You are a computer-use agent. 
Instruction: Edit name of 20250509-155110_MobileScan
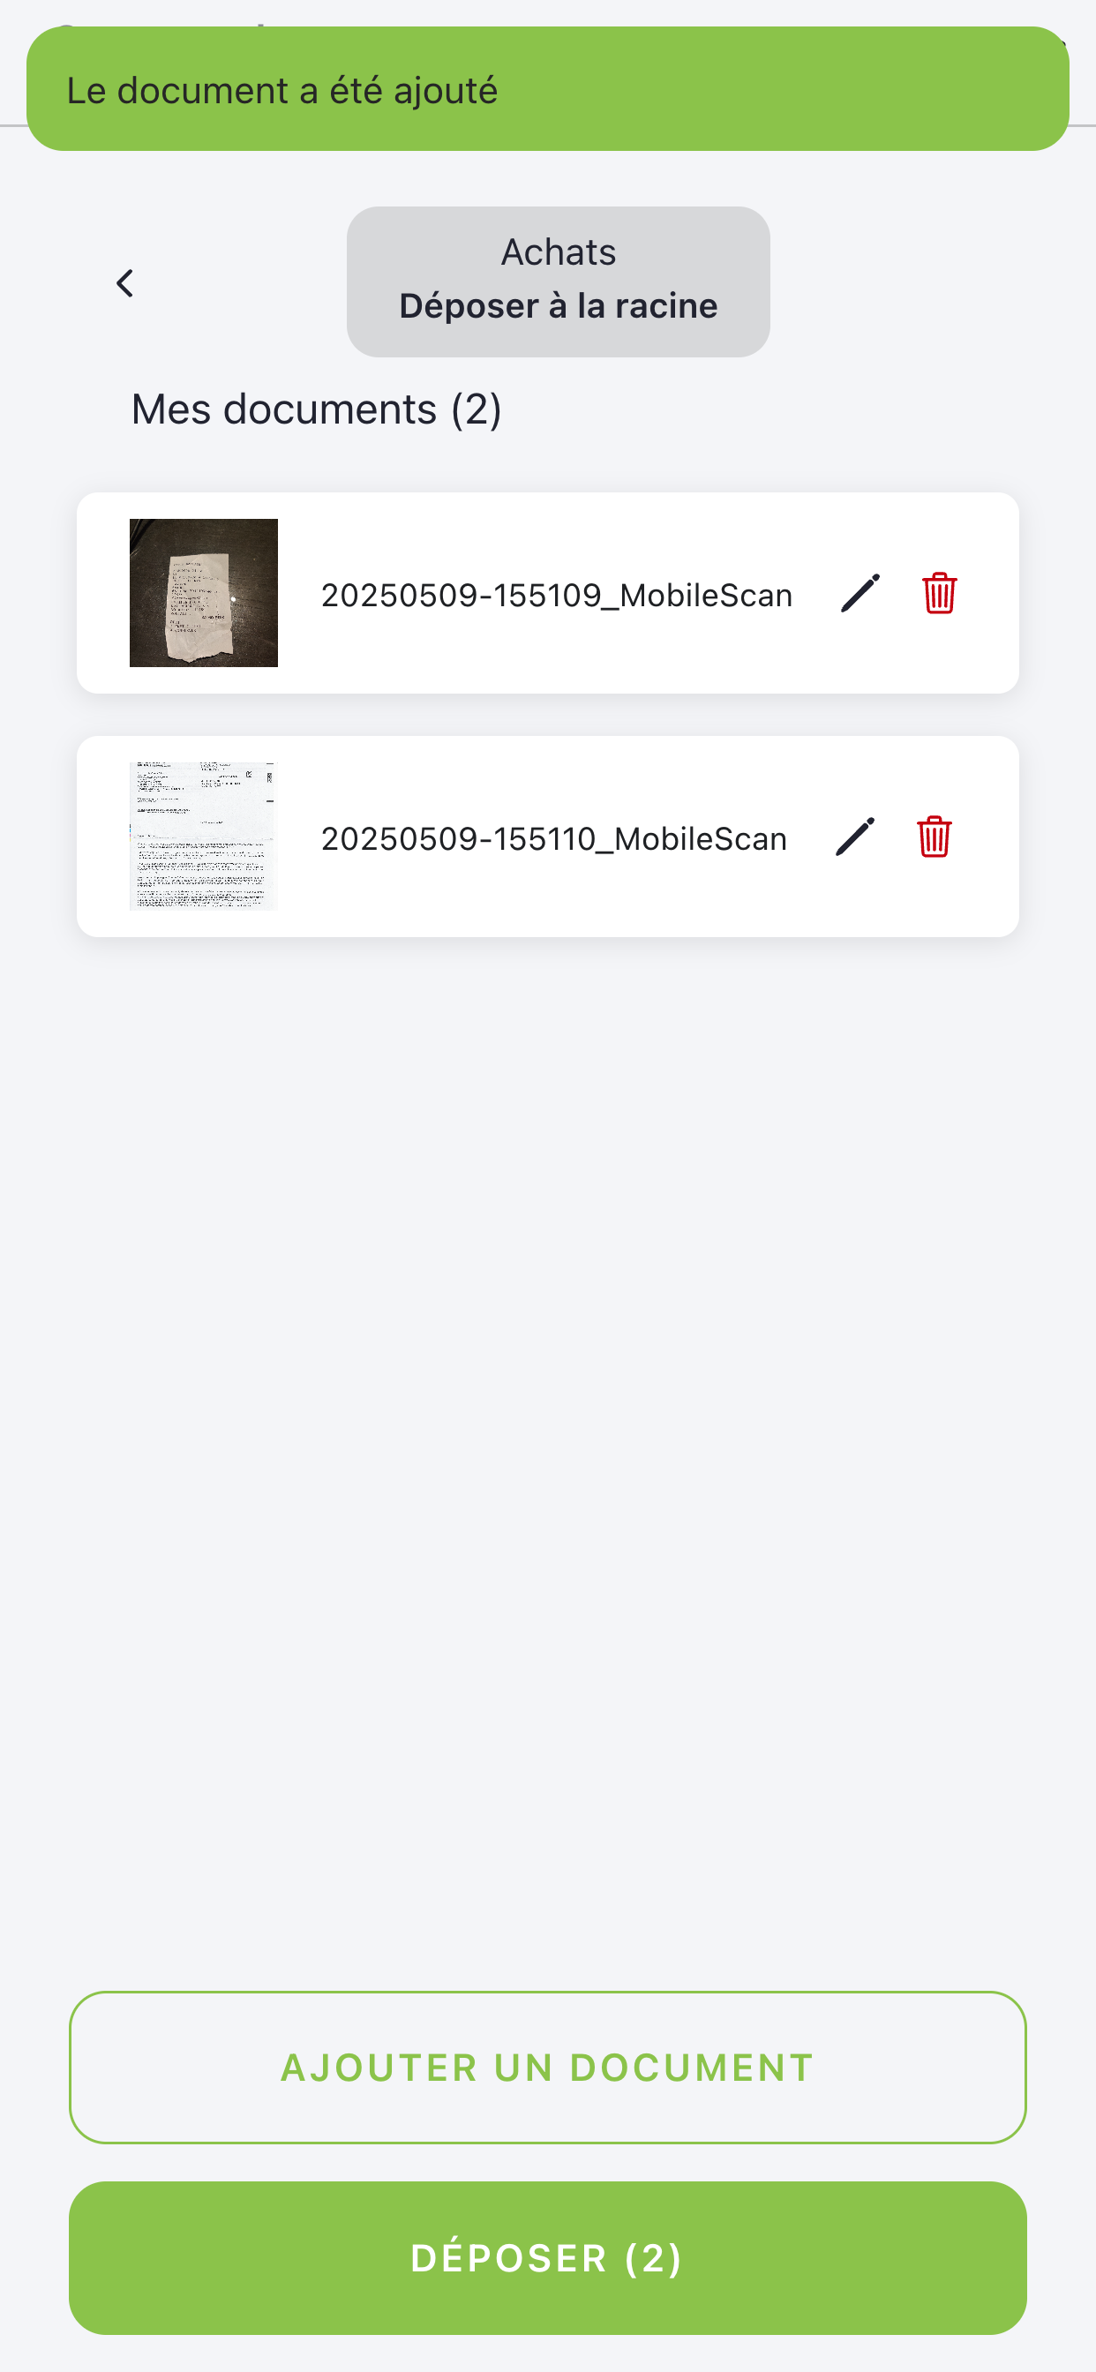point(855,836)
